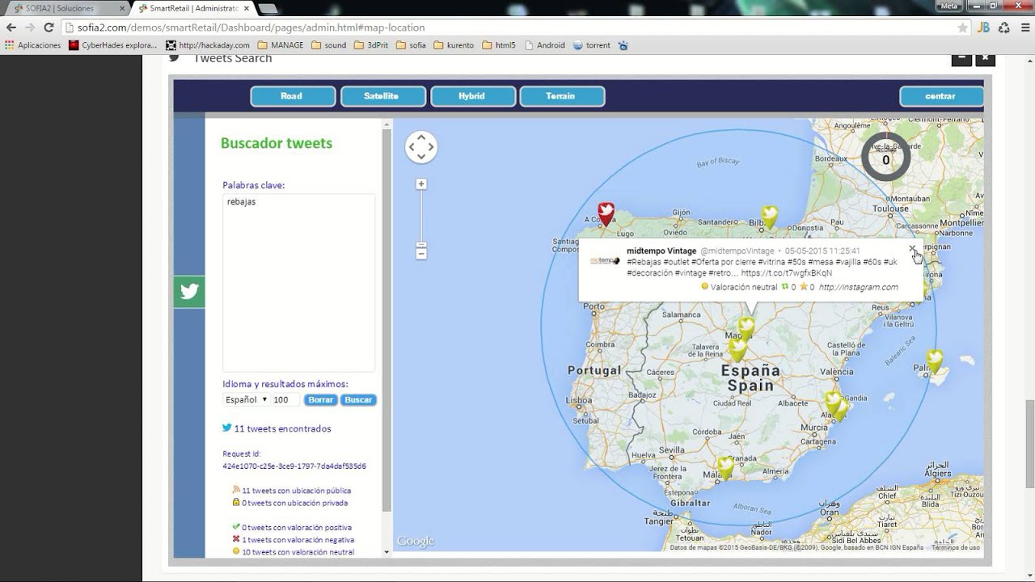Image resolution: width=1035 pixels, height=582 pixels.
Task: Select the Twitter bird sidebar tab
Action: pyautogui.click(x=189, y=292)
